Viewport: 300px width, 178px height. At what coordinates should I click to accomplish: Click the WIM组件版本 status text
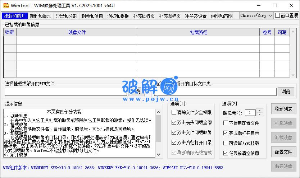click(113, 168)
